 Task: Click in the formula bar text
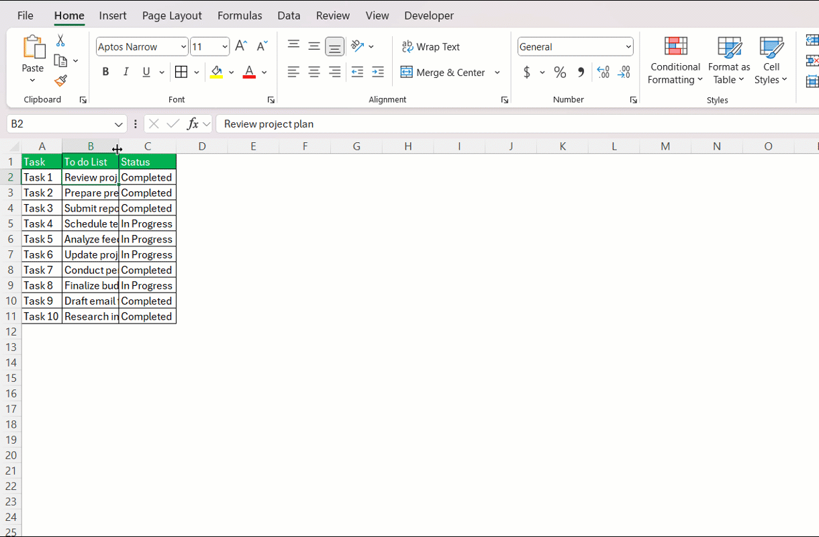pyautogui.click(x=269, y=124)
